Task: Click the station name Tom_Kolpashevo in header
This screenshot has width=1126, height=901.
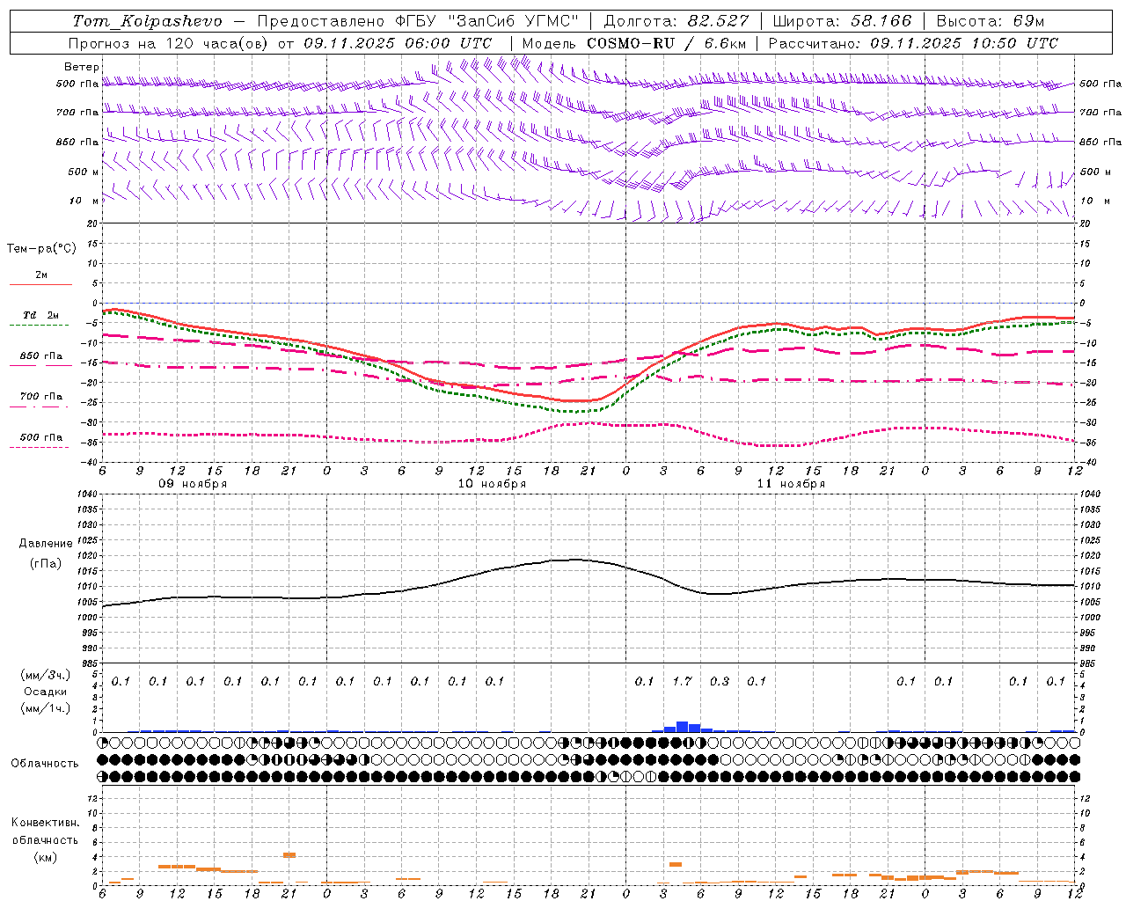Action: pos(148,21)
